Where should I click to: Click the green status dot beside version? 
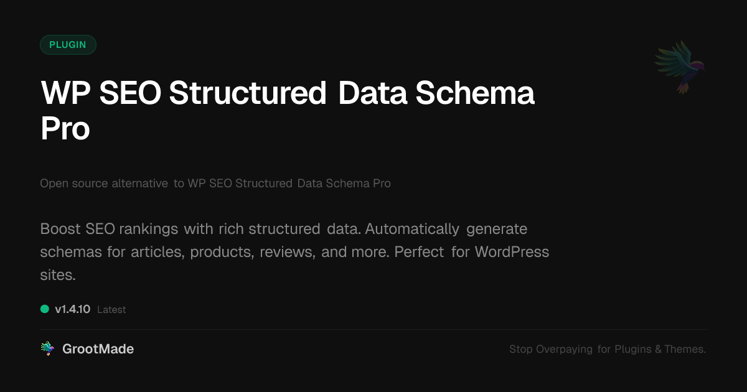[45, 309]
